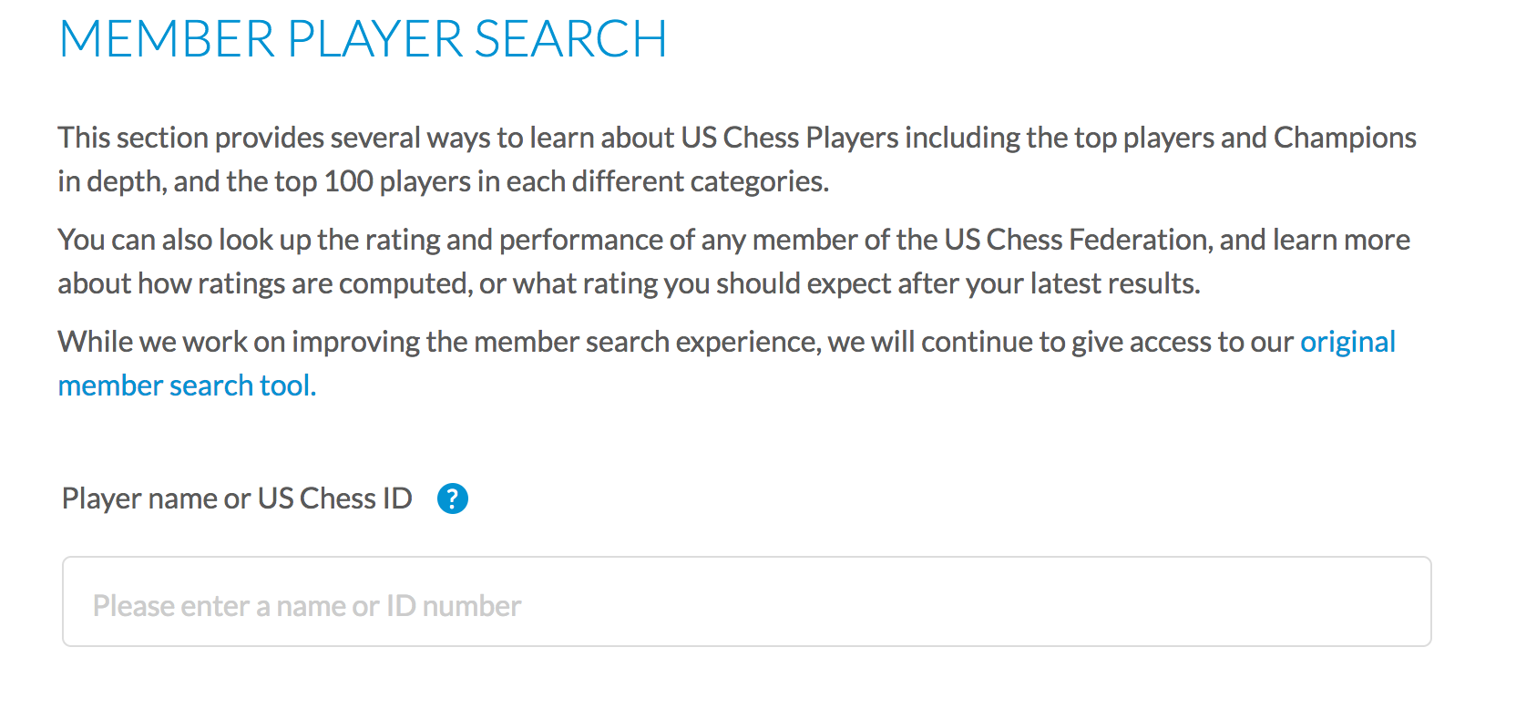The image size is (1516, 709).
Task: Click the MEMBER PLAYER SEARCH heading
Action: coord(364,39)
